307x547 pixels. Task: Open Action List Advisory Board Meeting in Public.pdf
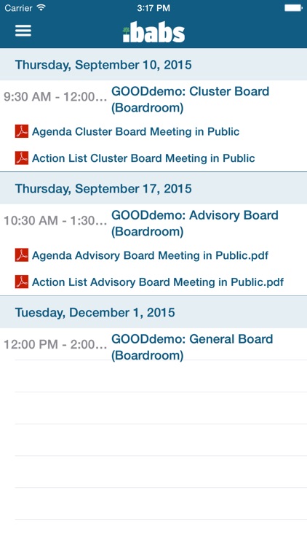[158, 282]
